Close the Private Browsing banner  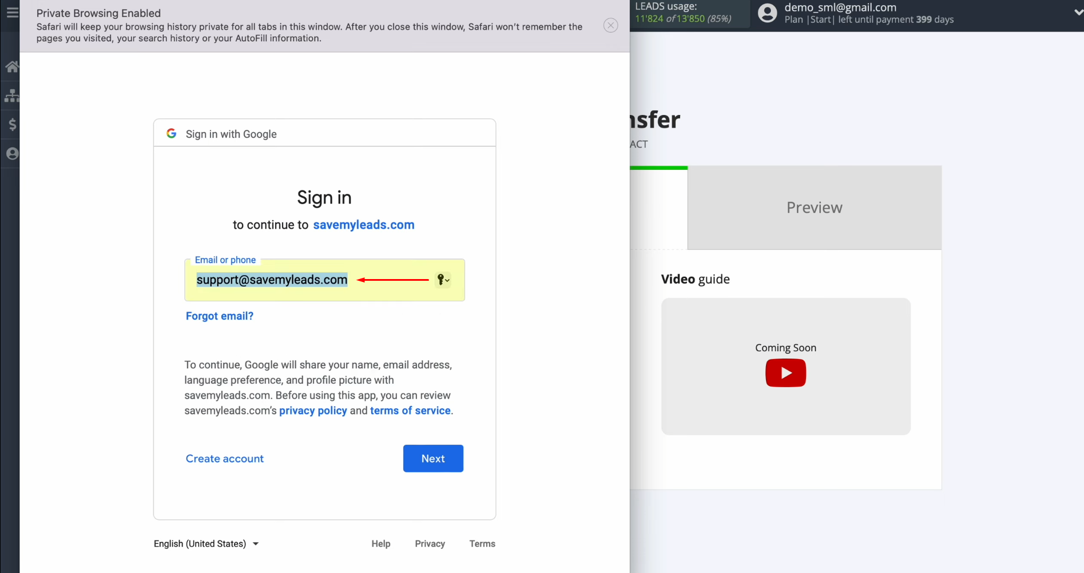pos(610,25)
